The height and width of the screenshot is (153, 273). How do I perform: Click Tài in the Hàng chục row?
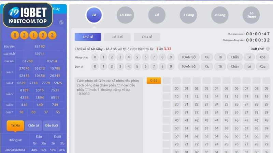point(220,57)
